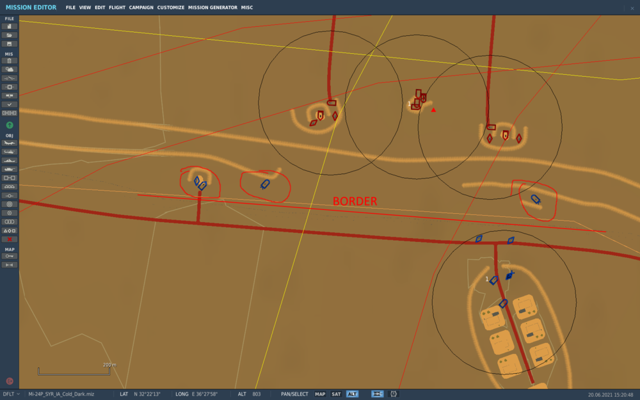The height and width of the screenshot is (400, 640).
Task: Open the three-circles Zone List tool
Action: (x=10, y=221)
